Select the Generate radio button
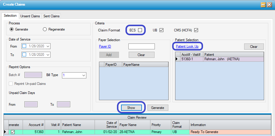Screen dimensions: 275x136 [11, 29]
